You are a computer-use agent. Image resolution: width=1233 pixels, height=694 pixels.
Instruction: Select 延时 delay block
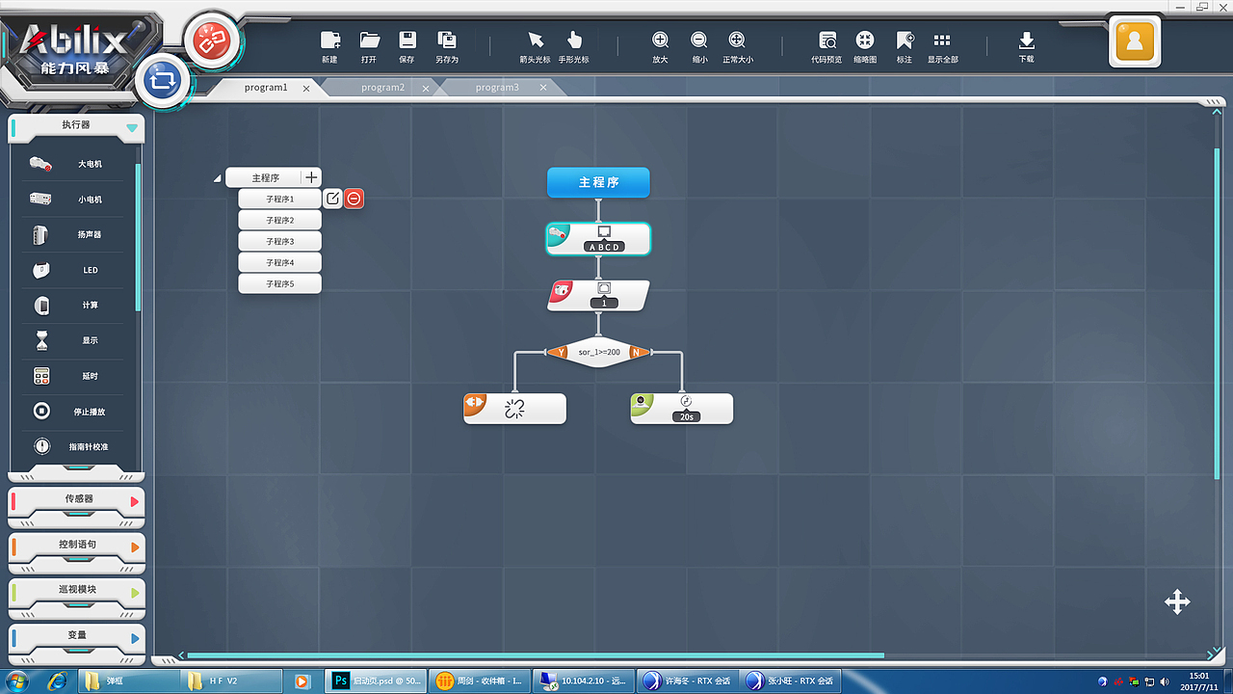(x=73, y=376)
